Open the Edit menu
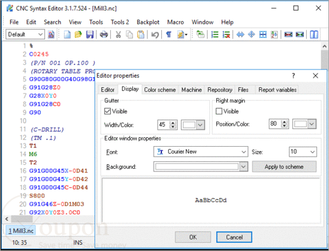Viewport: 329px width, 251px height. coord(31,22)
